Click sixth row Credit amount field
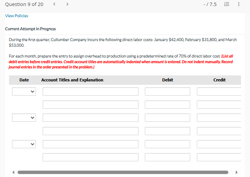This screenshot has height=177, width=250. click(x=219, y=157)
